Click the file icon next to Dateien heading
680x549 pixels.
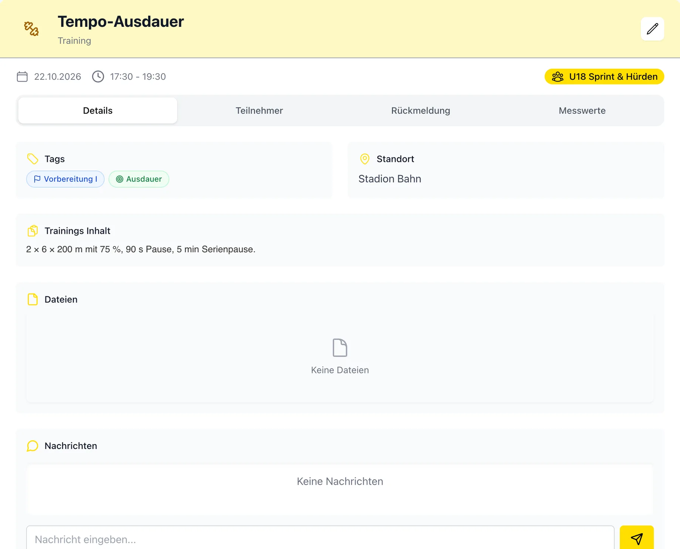coord(33,299)
